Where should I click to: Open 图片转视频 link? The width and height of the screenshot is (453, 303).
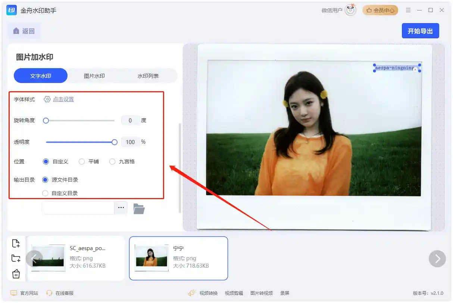[x=262, y=293]
